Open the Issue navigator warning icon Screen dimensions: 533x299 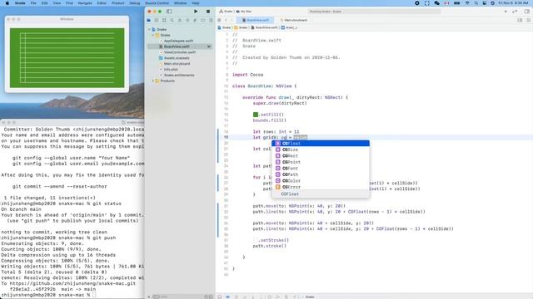coord(180,20)
